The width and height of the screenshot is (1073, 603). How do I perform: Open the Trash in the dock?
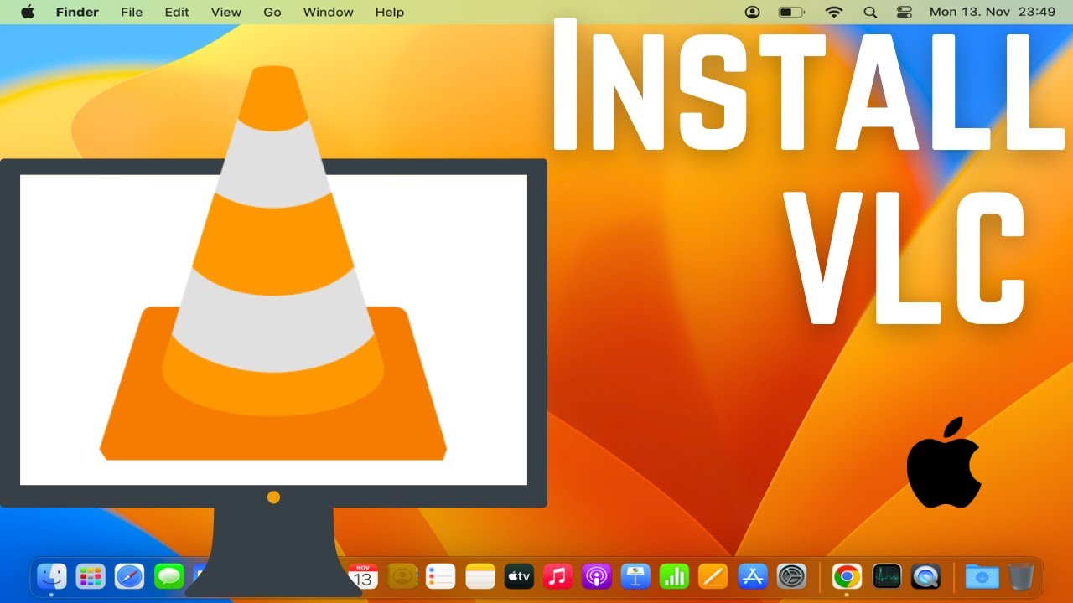(1021, 576)
